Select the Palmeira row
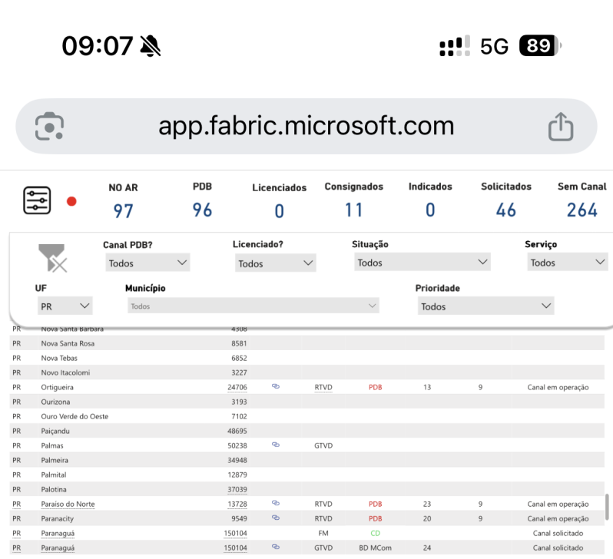Viewport: 613px width, 559px height. tap(307, 460)
